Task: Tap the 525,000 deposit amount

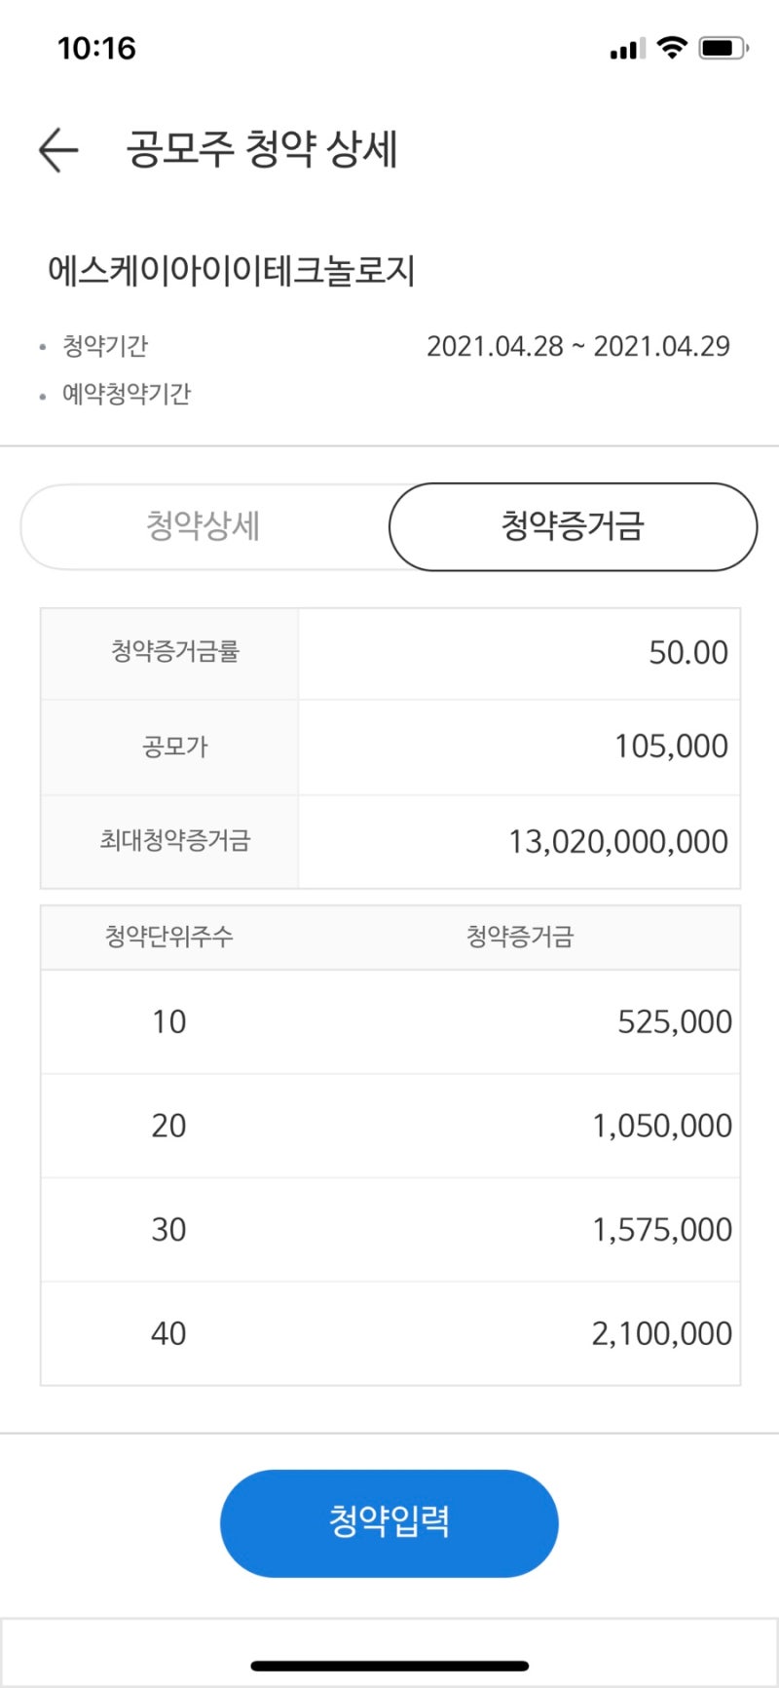Action: click(674, 1021)
